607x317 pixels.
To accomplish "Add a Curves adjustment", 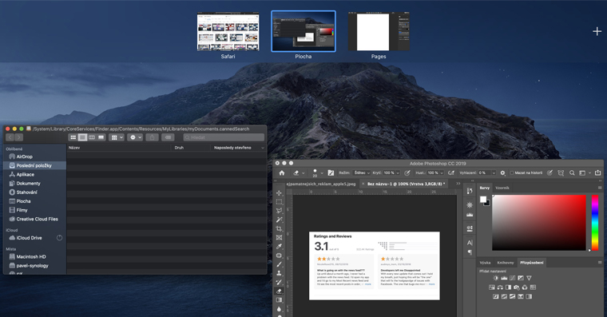I will click(513, 278).
